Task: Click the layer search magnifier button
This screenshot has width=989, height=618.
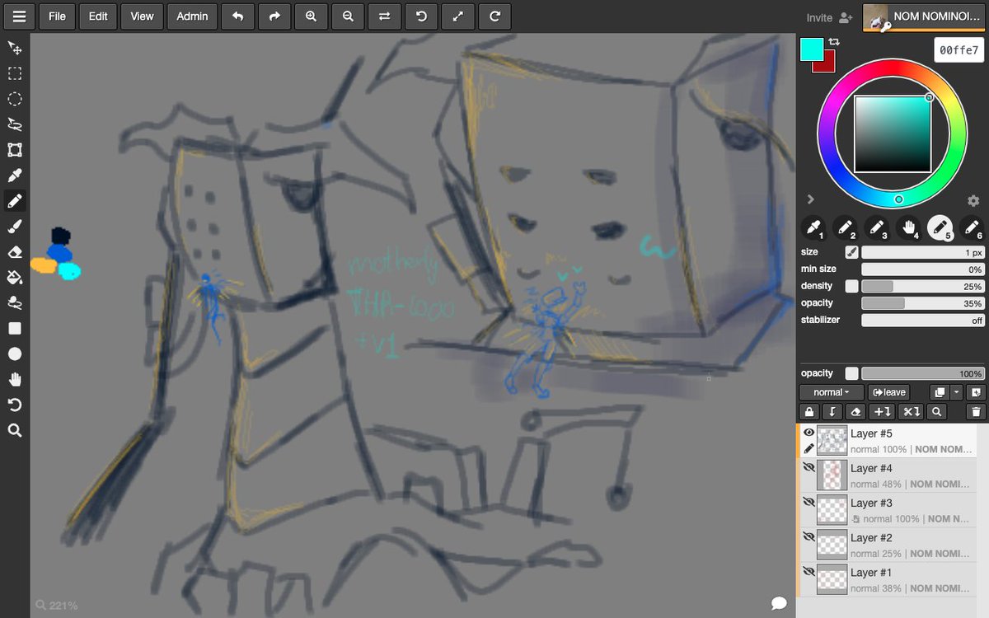Action: point(936,412)
